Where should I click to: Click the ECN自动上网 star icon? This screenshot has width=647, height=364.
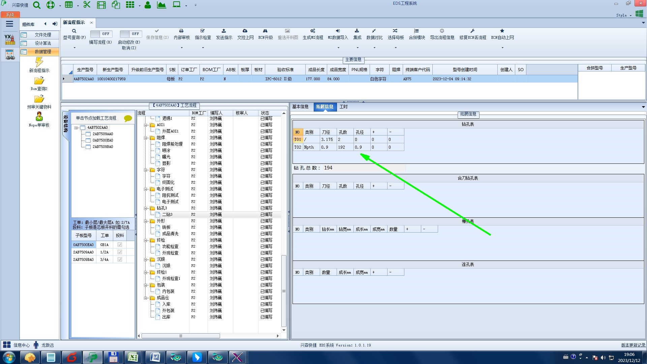(x=502, y=31)
